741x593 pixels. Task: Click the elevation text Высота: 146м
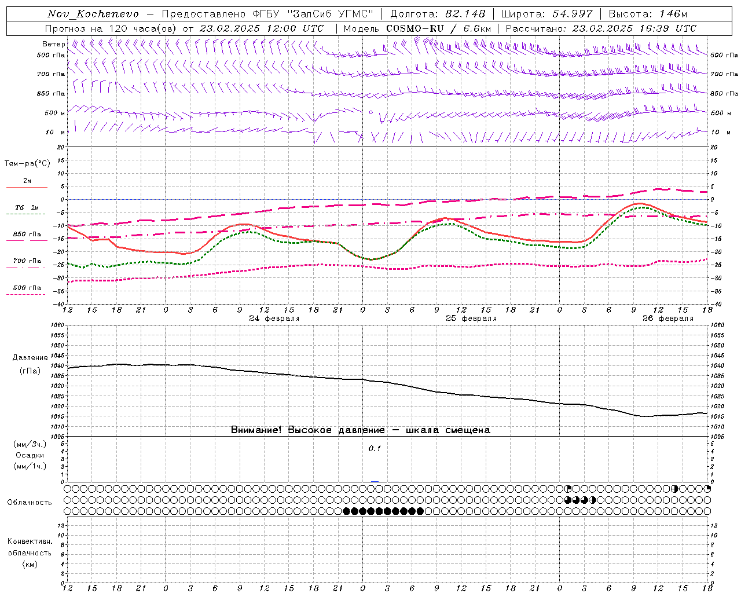648,14
